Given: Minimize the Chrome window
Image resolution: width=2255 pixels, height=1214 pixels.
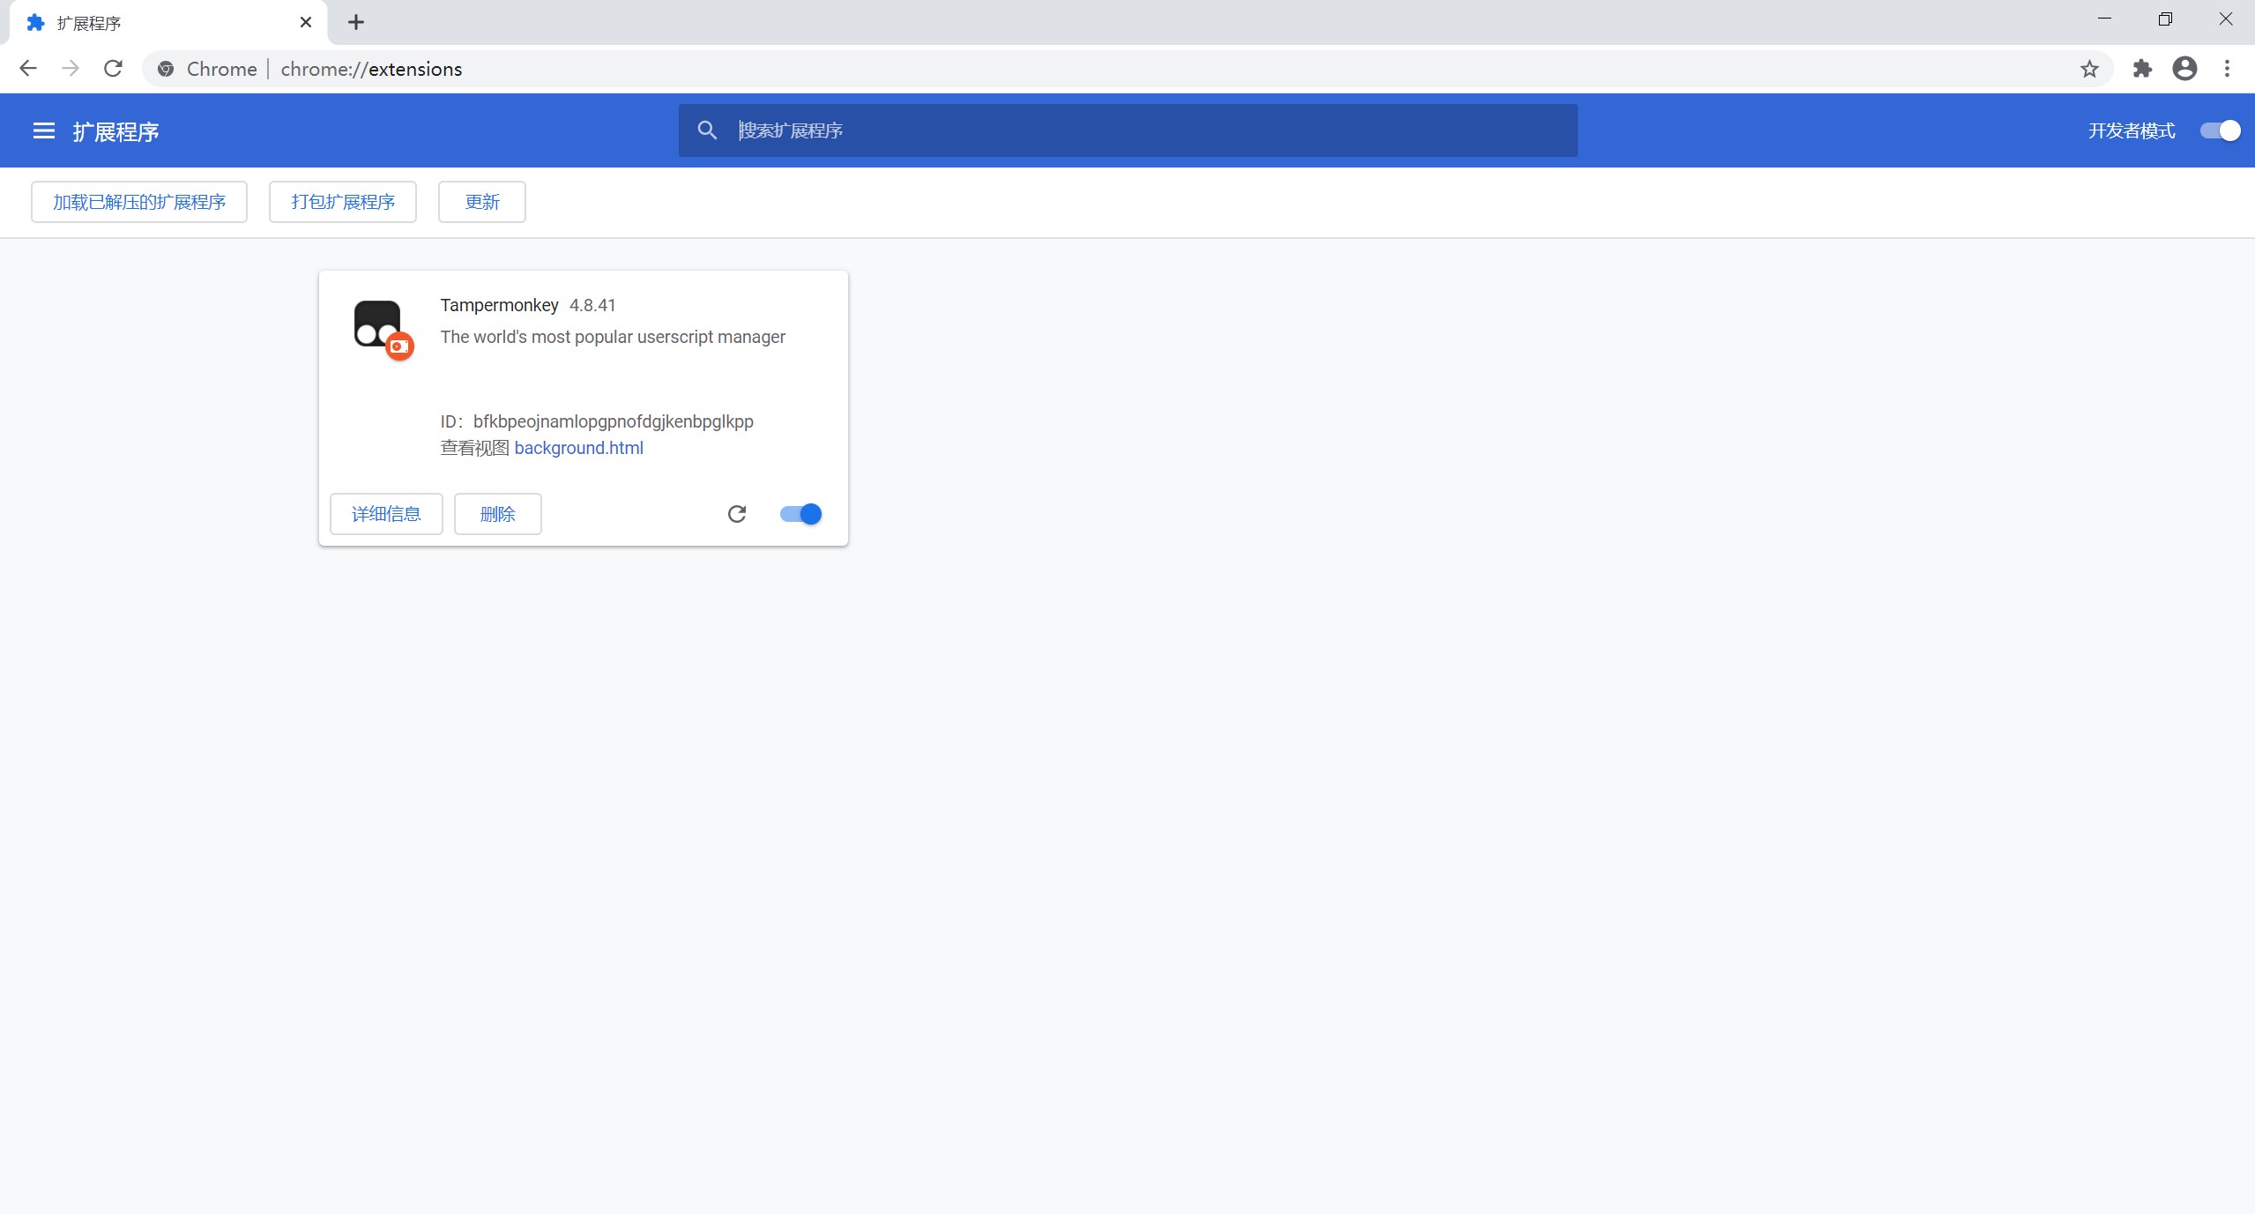Looking at the screenshot, I should tap(2104, 19).
